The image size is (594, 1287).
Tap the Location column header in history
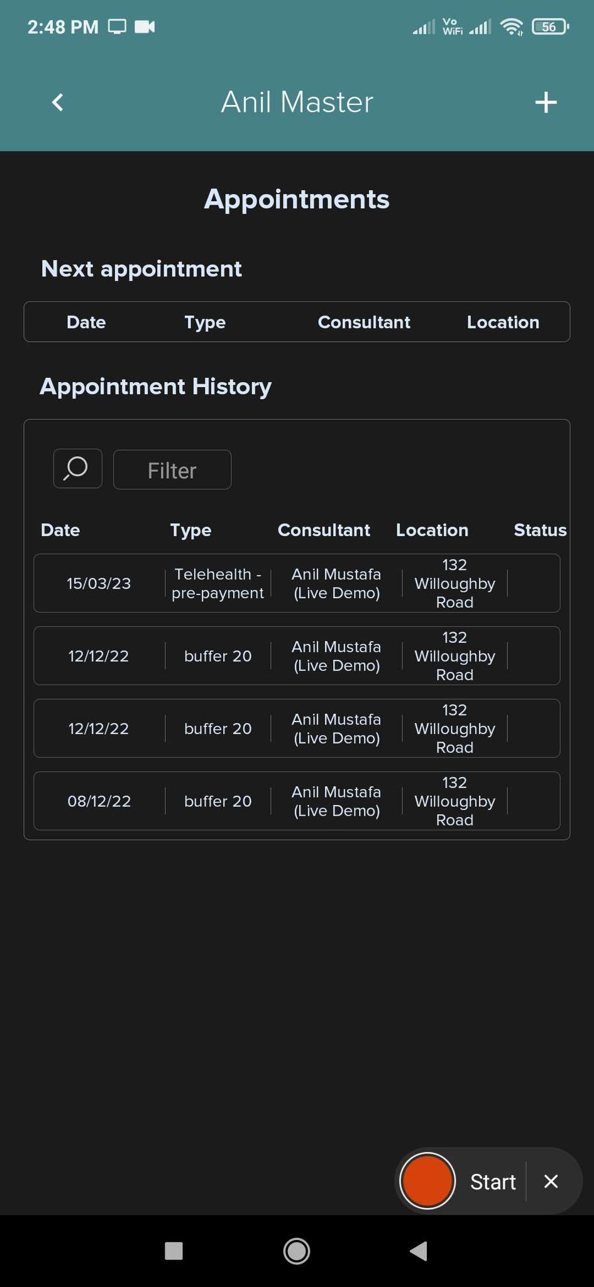tap(432, 530)
